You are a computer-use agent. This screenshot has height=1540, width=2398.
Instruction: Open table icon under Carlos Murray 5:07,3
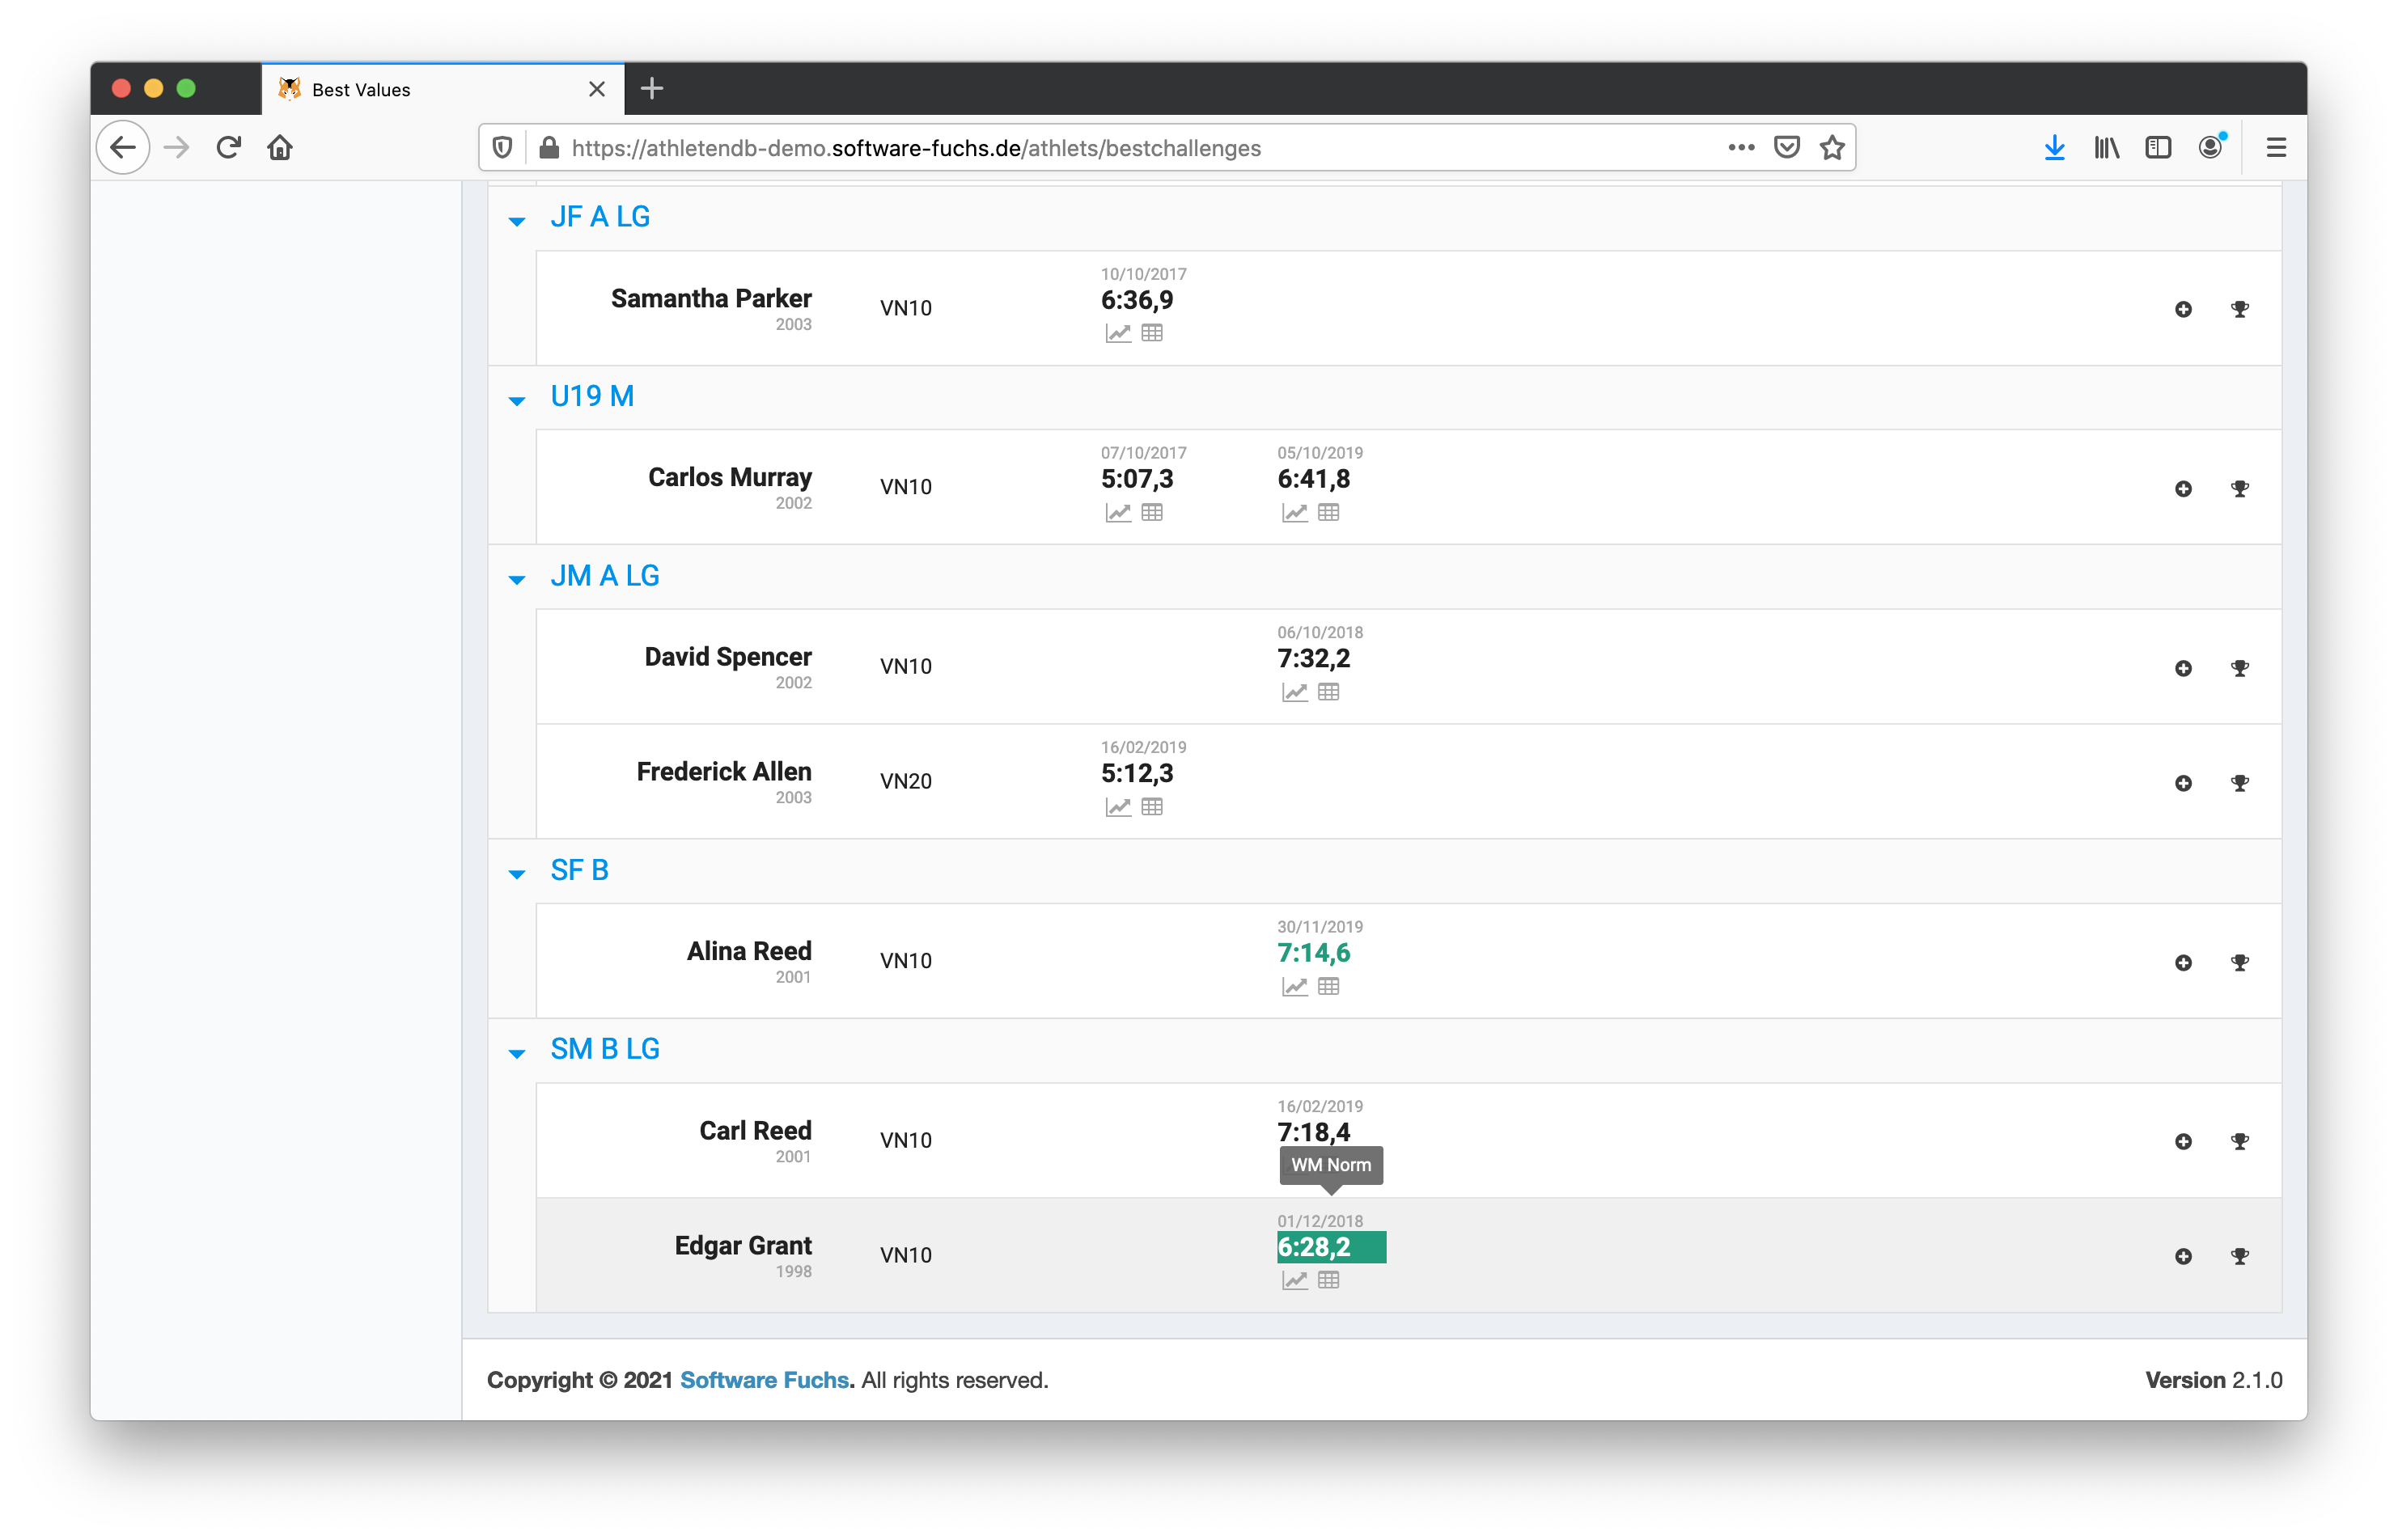click(1152, 513)
